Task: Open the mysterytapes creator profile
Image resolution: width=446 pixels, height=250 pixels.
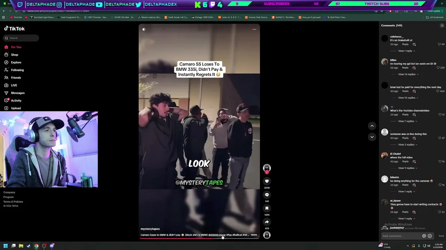Action: coord(150,229)
